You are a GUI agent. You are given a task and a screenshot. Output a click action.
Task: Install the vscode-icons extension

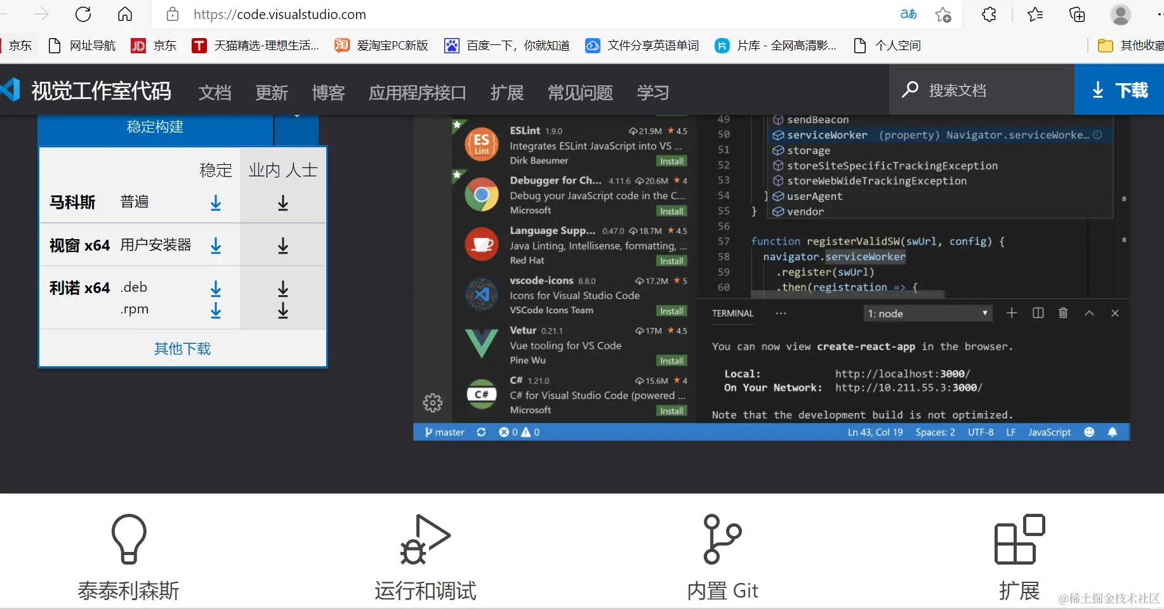click(671, 311)
